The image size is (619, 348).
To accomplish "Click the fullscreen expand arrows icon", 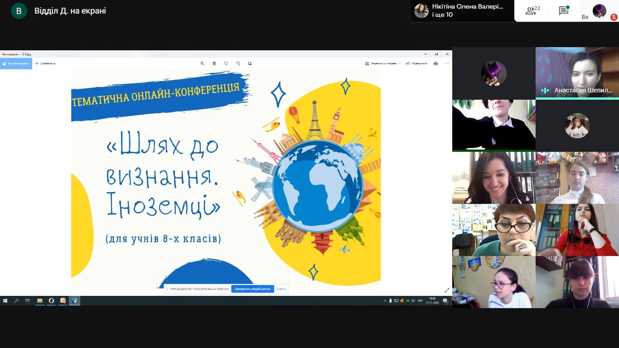I will (x=447, y=290).
